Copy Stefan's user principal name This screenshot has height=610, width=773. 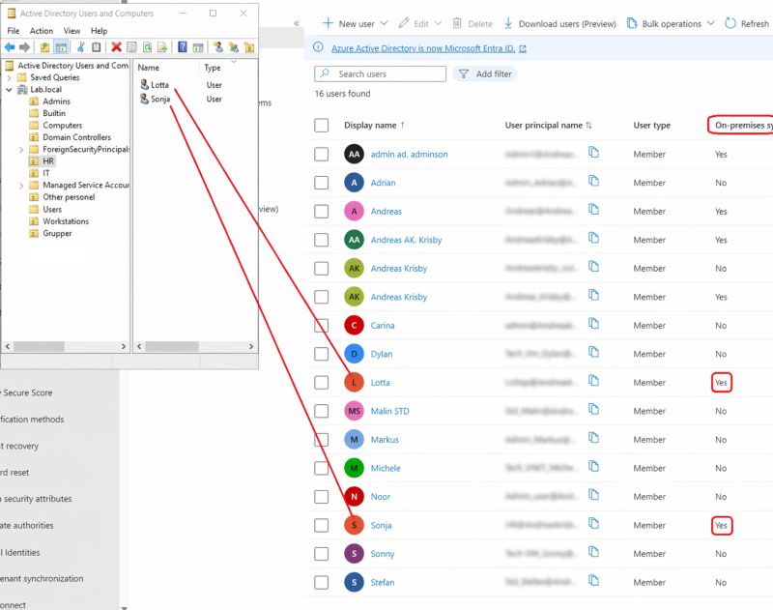pos(594,581)
